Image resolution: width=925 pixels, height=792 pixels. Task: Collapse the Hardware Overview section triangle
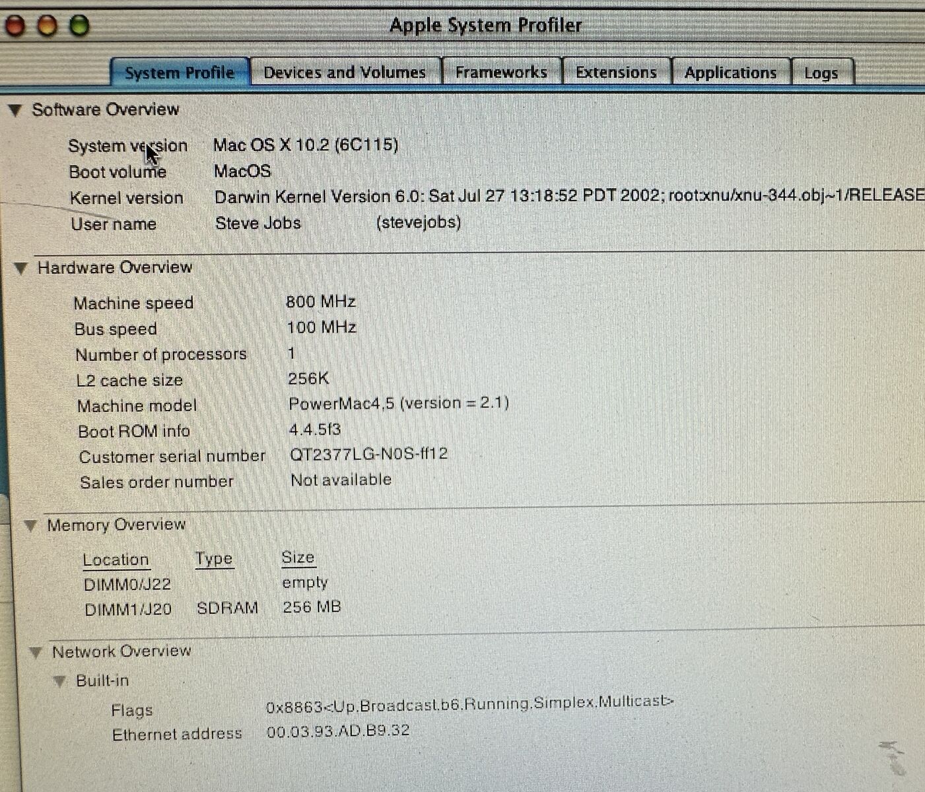pos(22,268)
